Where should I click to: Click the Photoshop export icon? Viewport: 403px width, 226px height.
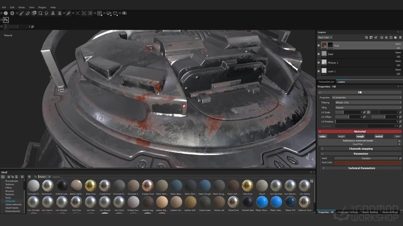pyautogui.click(x=6, y=20)
